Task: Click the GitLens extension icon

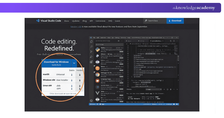Action: (x=98, y=56)
